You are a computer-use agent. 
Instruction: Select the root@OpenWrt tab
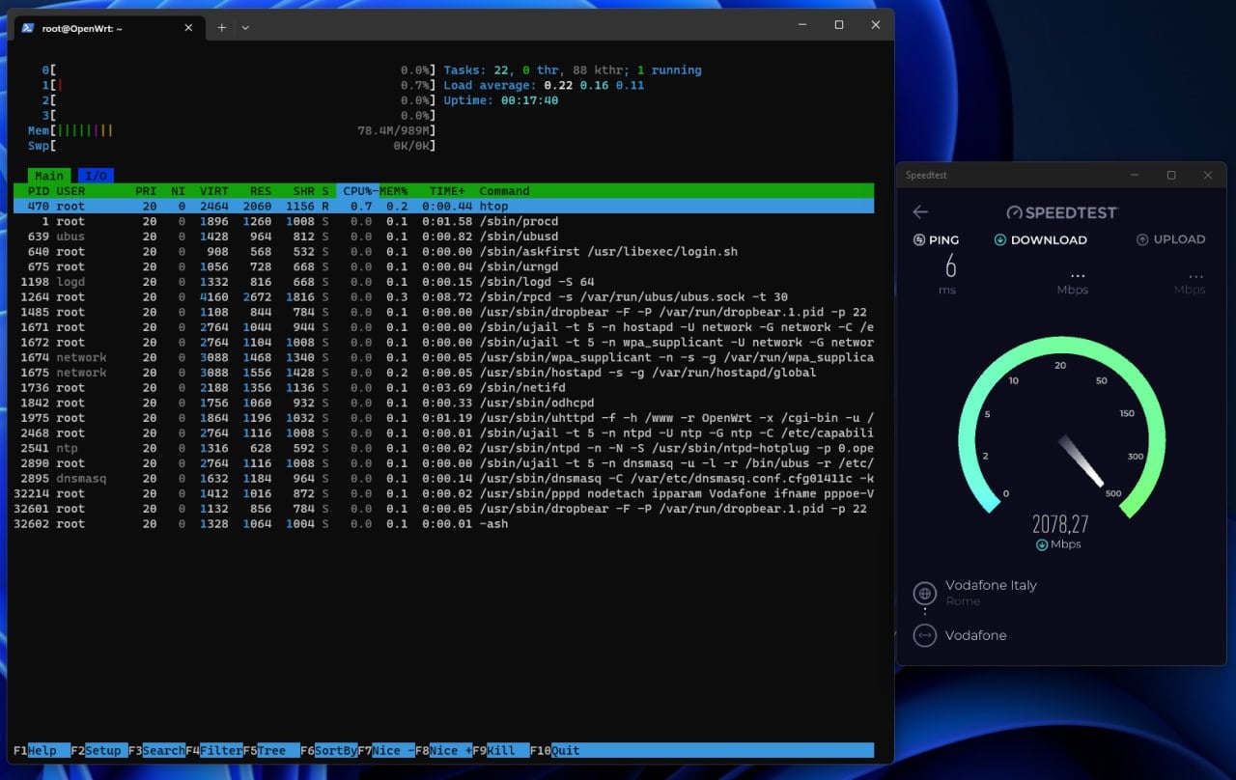[x=108, y=28]
